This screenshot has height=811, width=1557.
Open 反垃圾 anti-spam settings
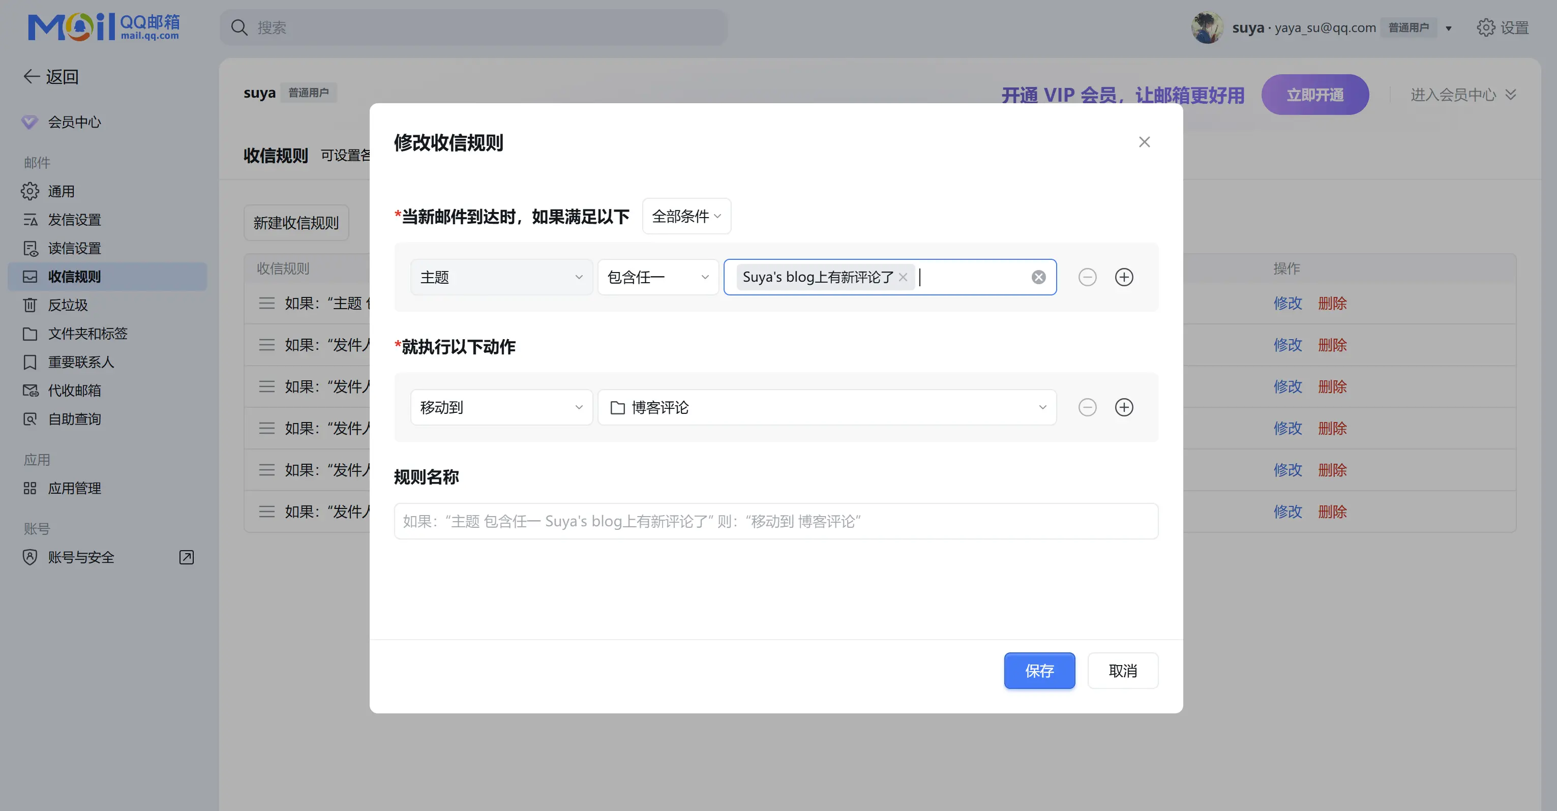tap(68, 305)
